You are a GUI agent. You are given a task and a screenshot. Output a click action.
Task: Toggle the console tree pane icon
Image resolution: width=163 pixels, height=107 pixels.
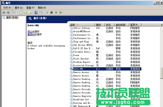(x=15, y=13)
